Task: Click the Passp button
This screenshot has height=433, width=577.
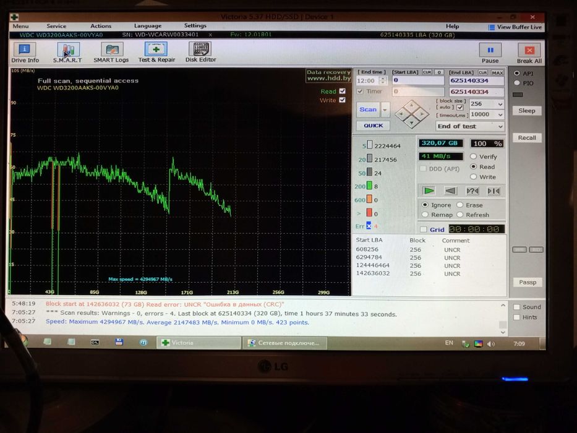Action: 528,283
